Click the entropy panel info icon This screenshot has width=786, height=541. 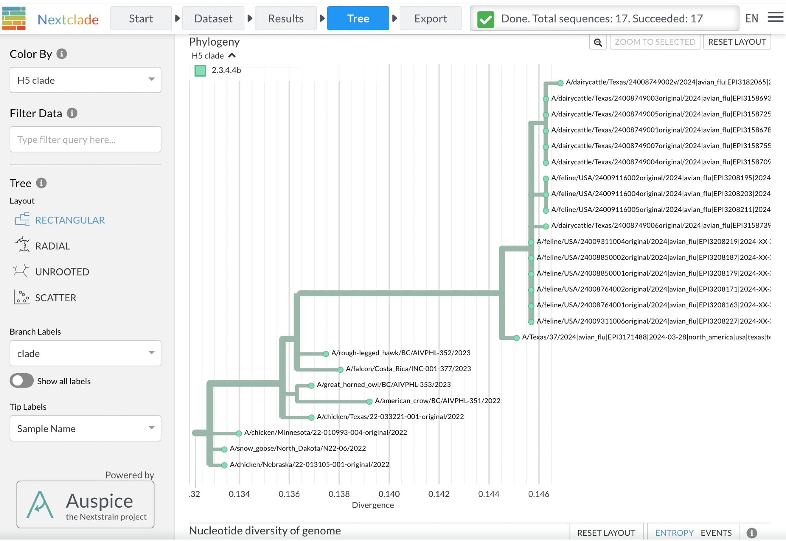pyautogui.click(x=751, y=533)
